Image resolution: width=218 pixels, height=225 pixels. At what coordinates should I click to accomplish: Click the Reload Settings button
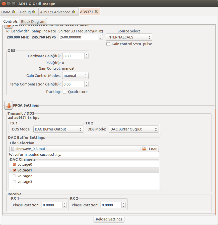pos(109,219)
